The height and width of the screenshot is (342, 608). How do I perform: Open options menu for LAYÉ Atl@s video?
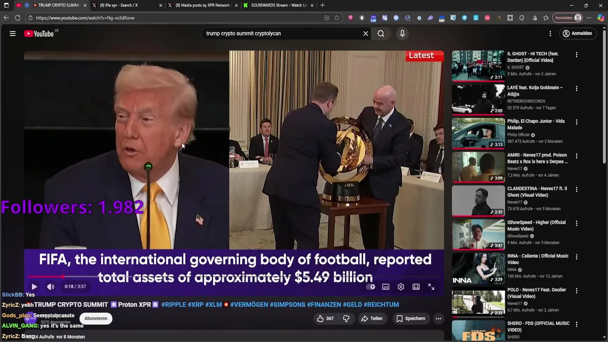(577, 89)
